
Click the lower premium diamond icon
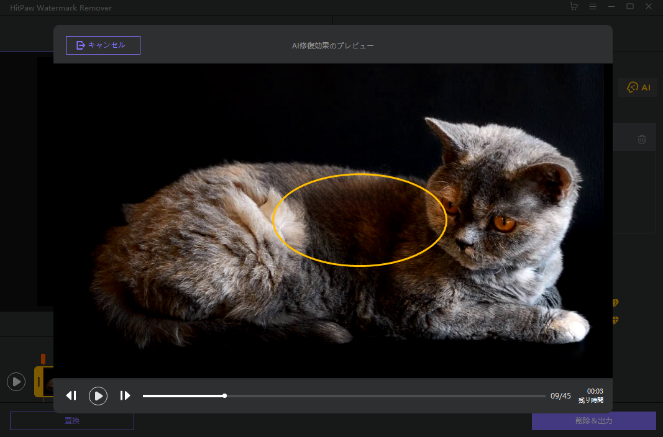tap(615, 320)
